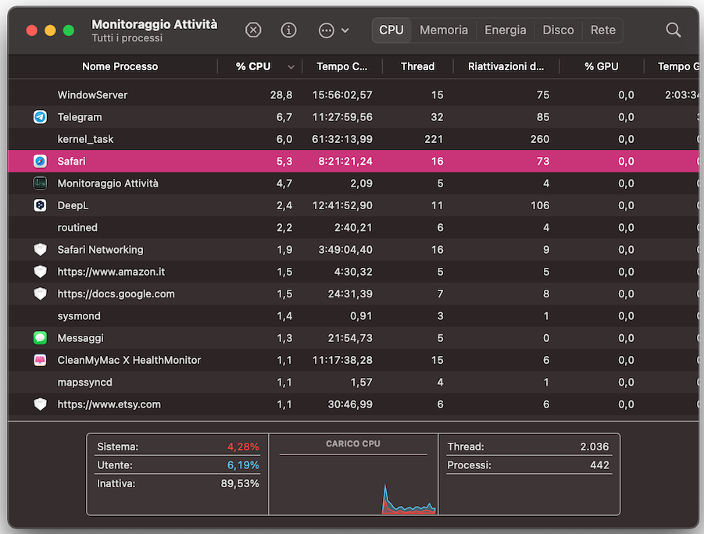The image size is (704, 534).
Task: Click the Telegram app icon in list
Action: point(41,117)
